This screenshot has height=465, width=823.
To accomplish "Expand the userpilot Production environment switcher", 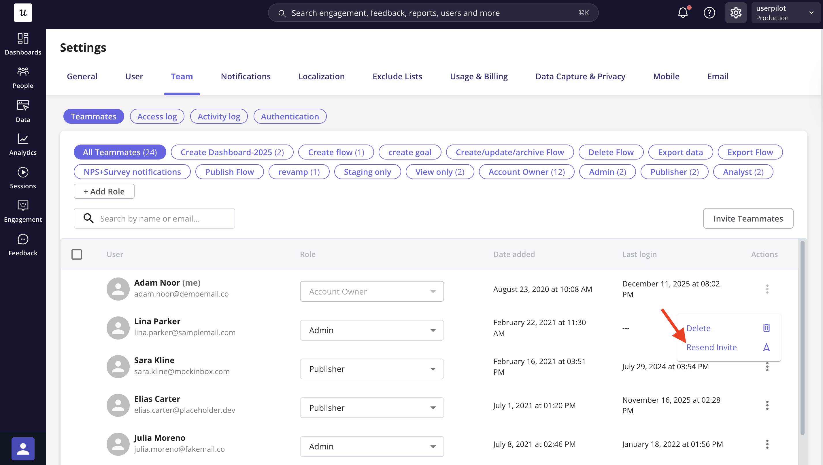I will (x=785, y=13).
